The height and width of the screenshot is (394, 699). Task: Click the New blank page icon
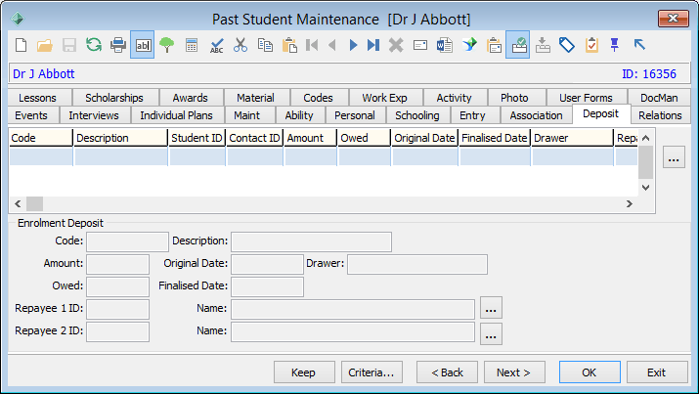point(21,45)
